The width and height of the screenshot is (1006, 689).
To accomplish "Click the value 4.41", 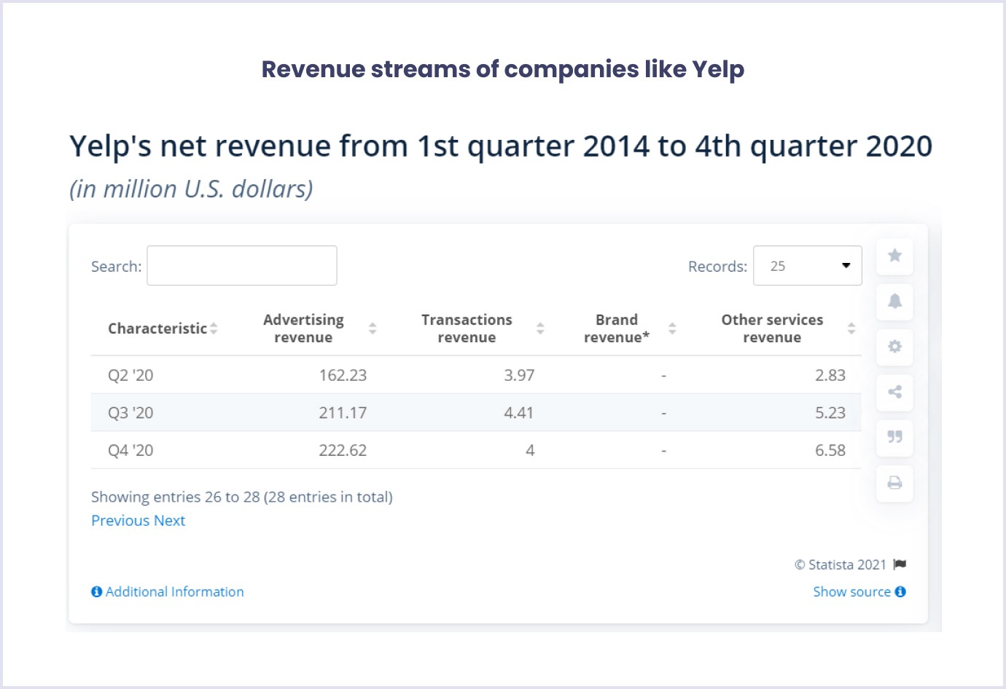I will [x=519, y=413].
